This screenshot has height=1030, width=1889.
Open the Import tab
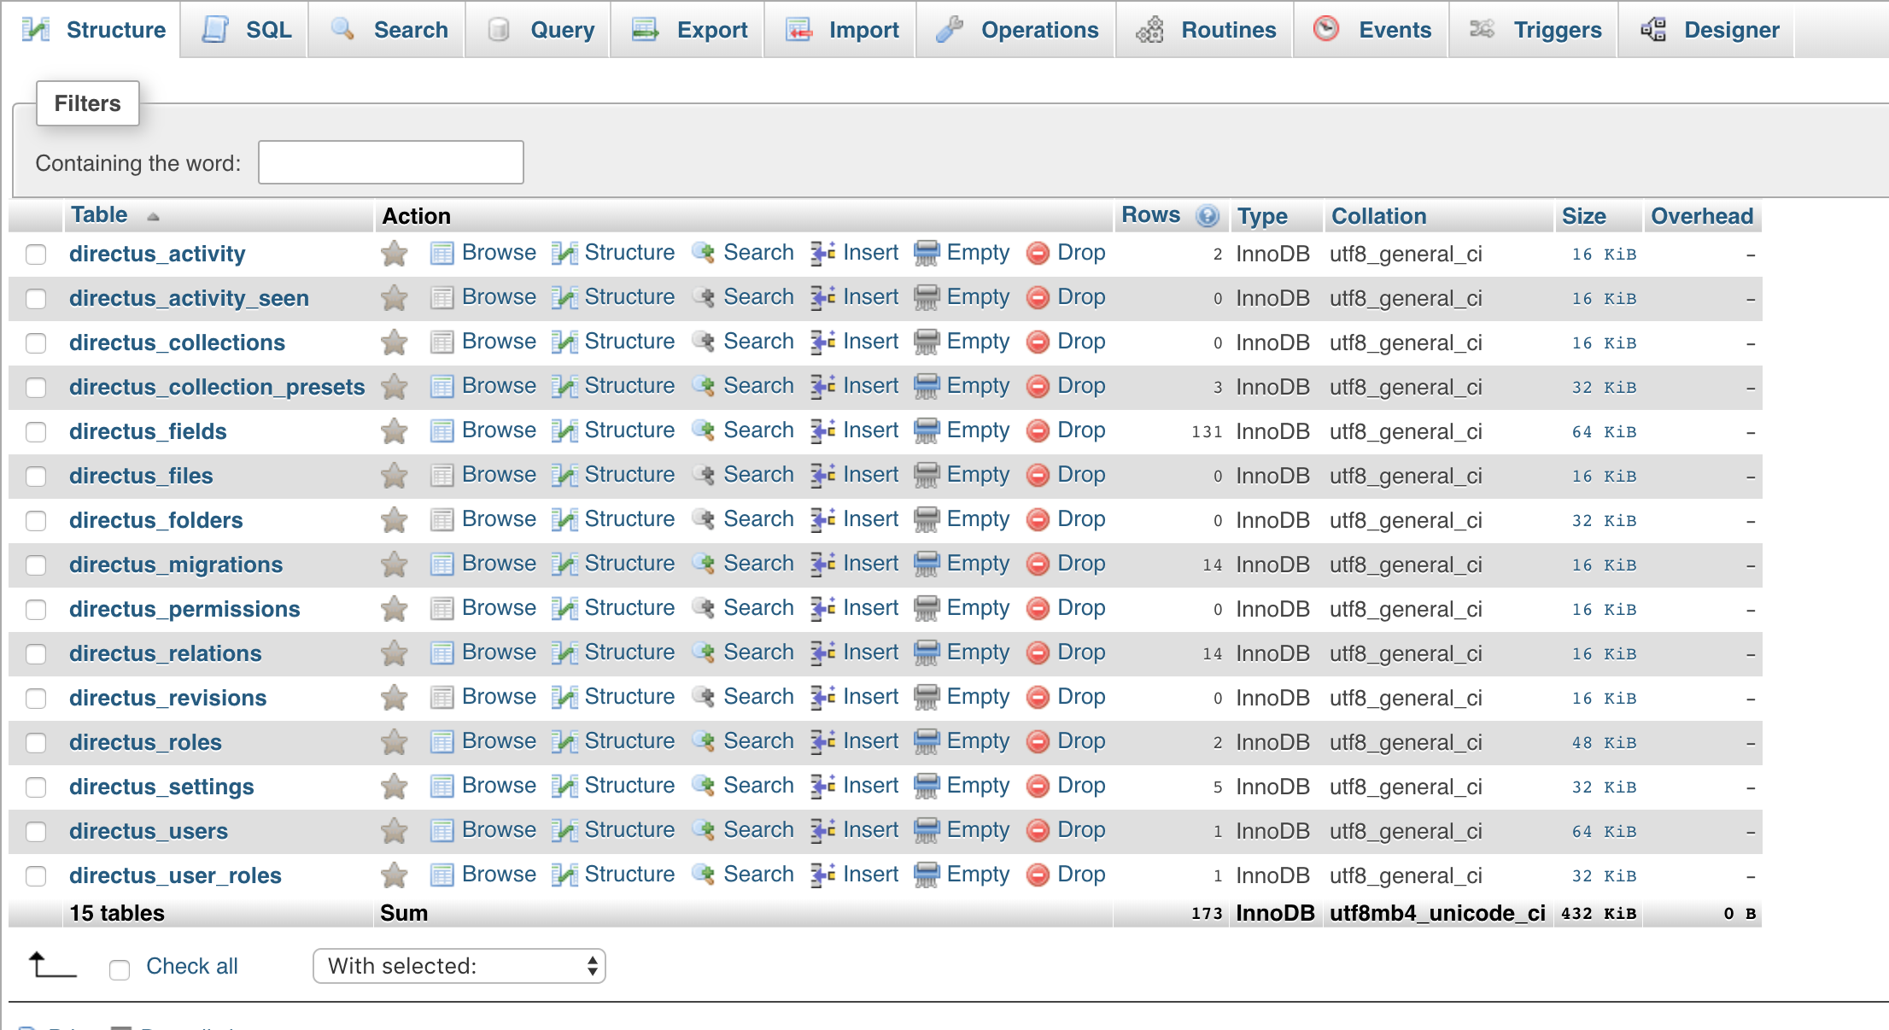[840, 30]
